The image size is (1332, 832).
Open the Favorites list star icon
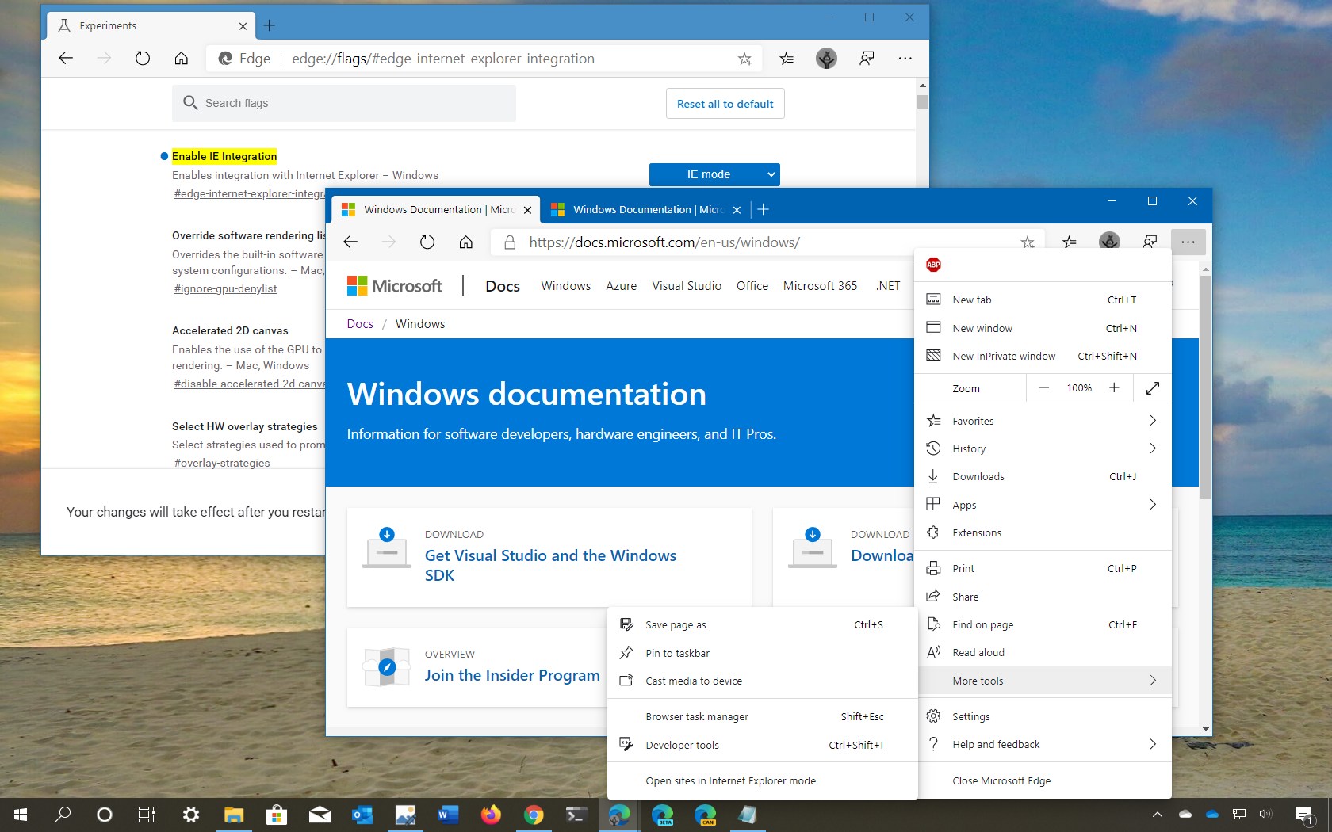coord(1070,242)
